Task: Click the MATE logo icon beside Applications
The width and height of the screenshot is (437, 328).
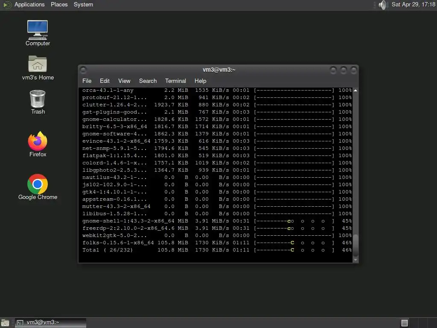Action: pos(7,5)
